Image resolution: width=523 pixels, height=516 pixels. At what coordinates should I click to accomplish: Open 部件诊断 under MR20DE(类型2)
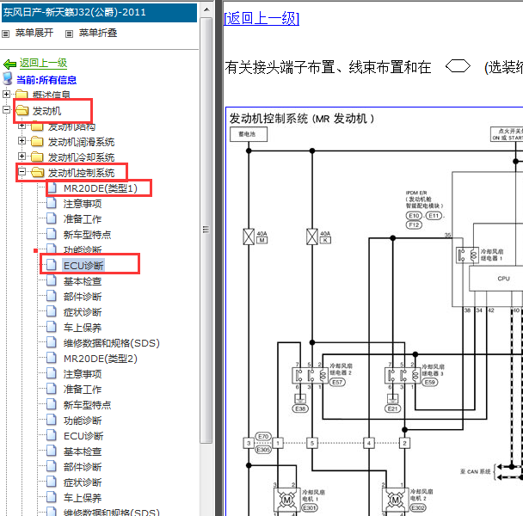pos(83,467)
